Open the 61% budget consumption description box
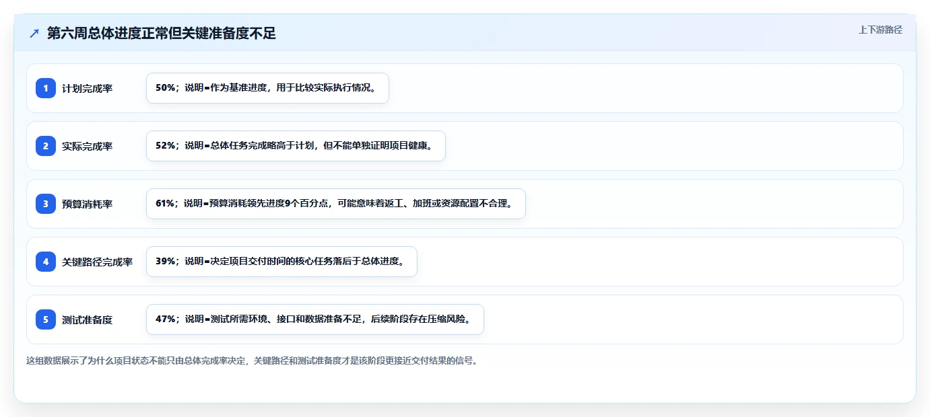Image resolution: width=930 pixels, height=417 pixels. (x=335, y=204)
